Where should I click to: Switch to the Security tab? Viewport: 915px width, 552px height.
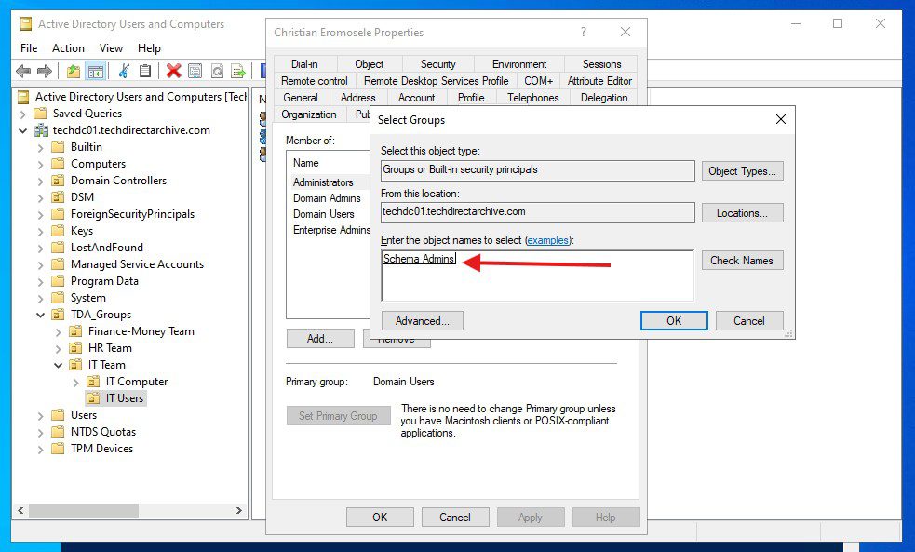[x=437, y=64]
